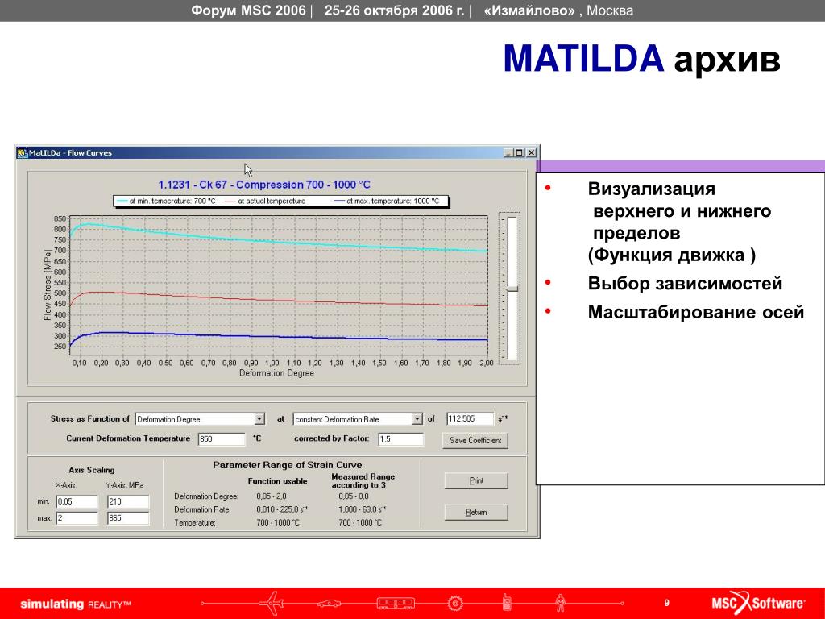Image resolution: width=825 pixels, height=619 pixels.
Task: Click the slide page number 9
Action: [x=666, y=603]
